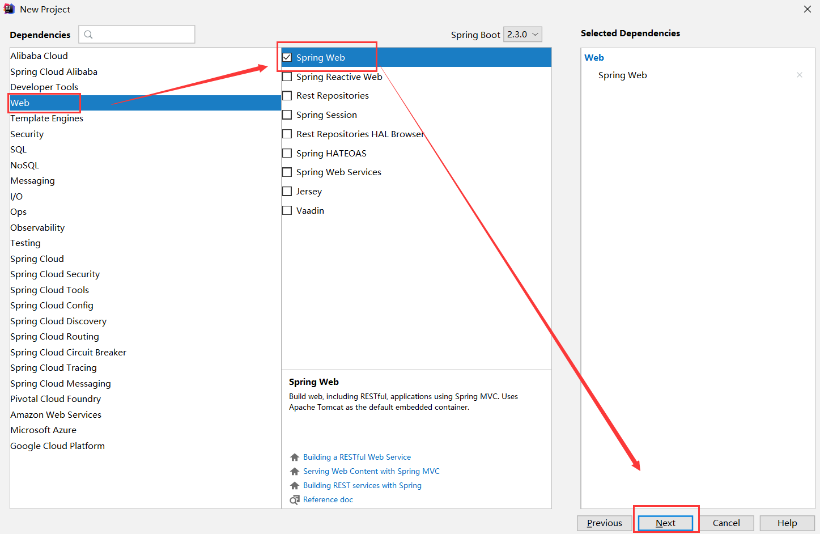This screenshot has width=820, height=534.
Task: Select Spring Cloud Messaging category
Action: 146,383
